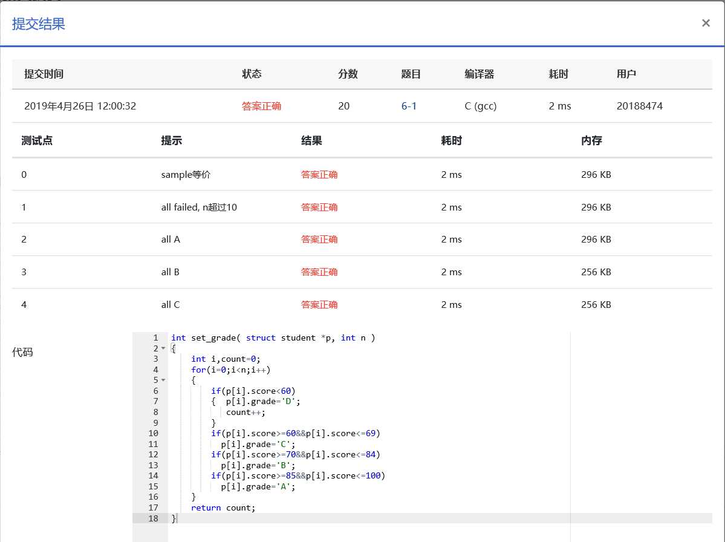Click the score value 20
Screen dimensions: 725x542
pos(343,106)
